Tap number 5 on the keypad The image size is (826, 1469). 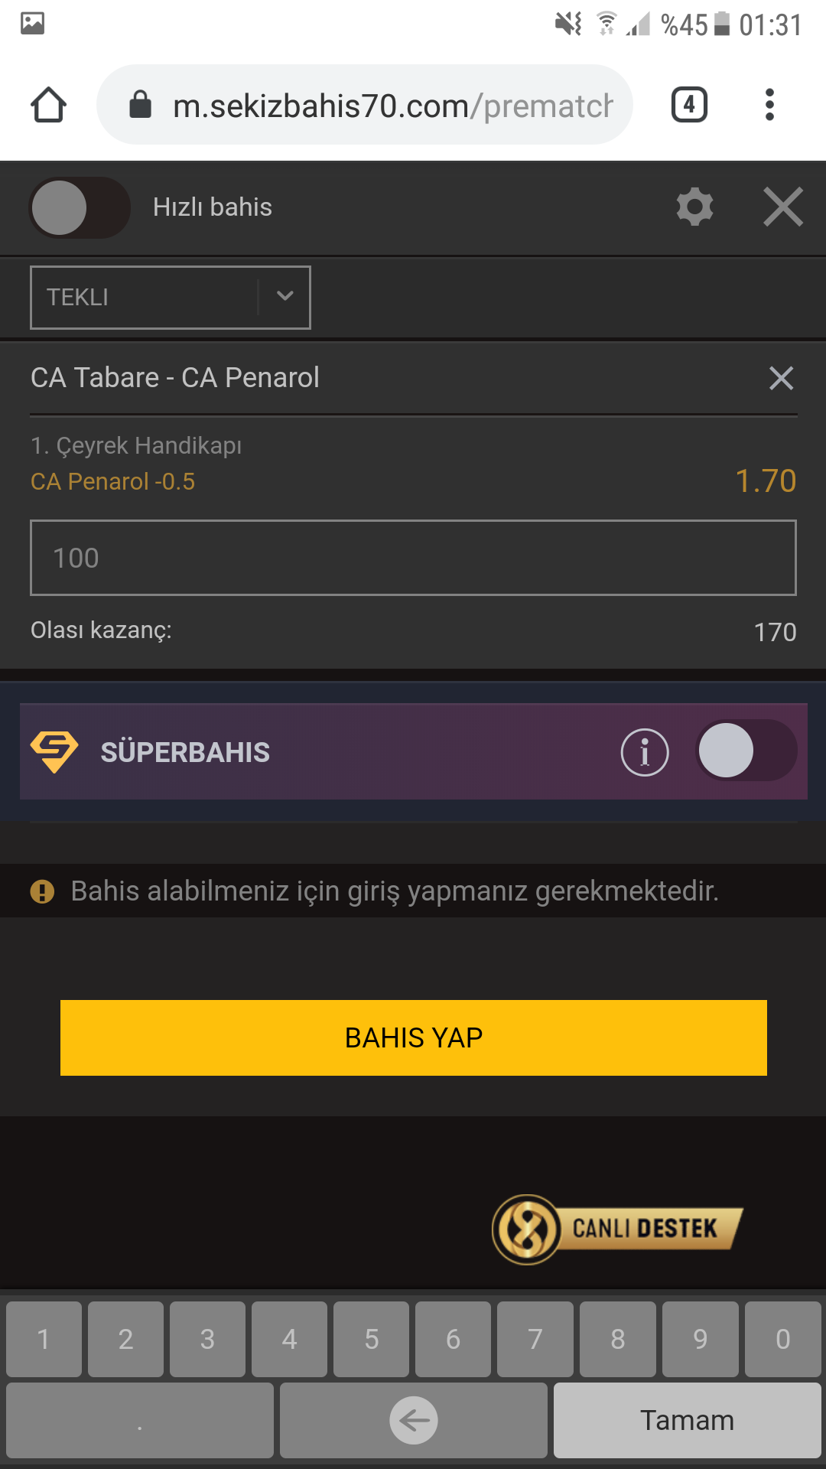372,1340
